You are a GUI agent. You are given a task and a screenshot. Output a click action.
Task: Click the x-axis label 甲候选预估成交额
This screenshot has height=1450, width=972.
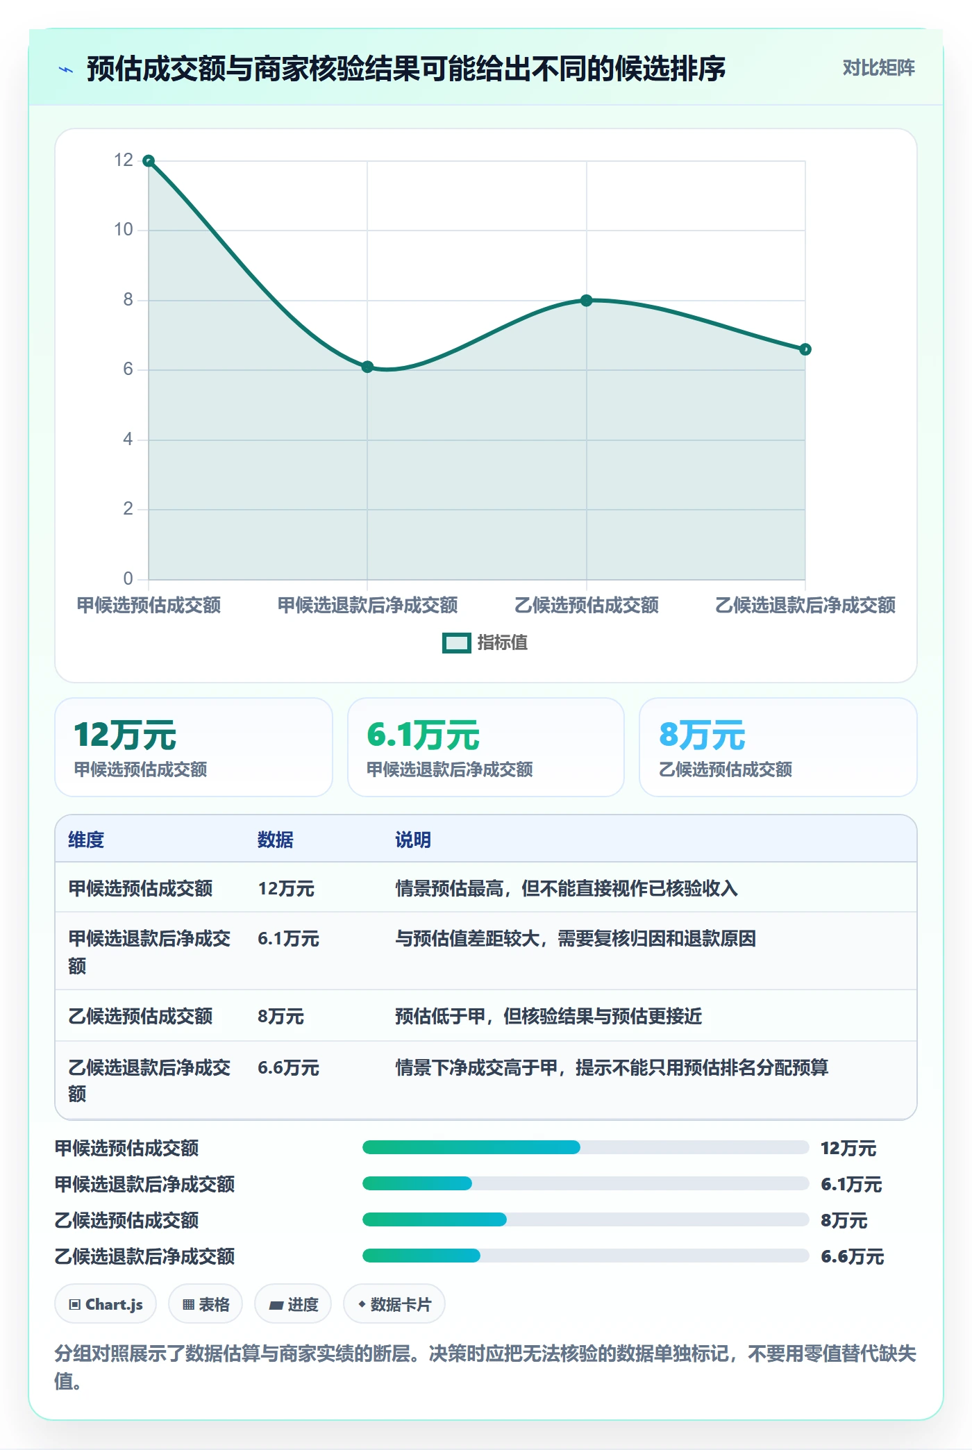pos(149,605)
